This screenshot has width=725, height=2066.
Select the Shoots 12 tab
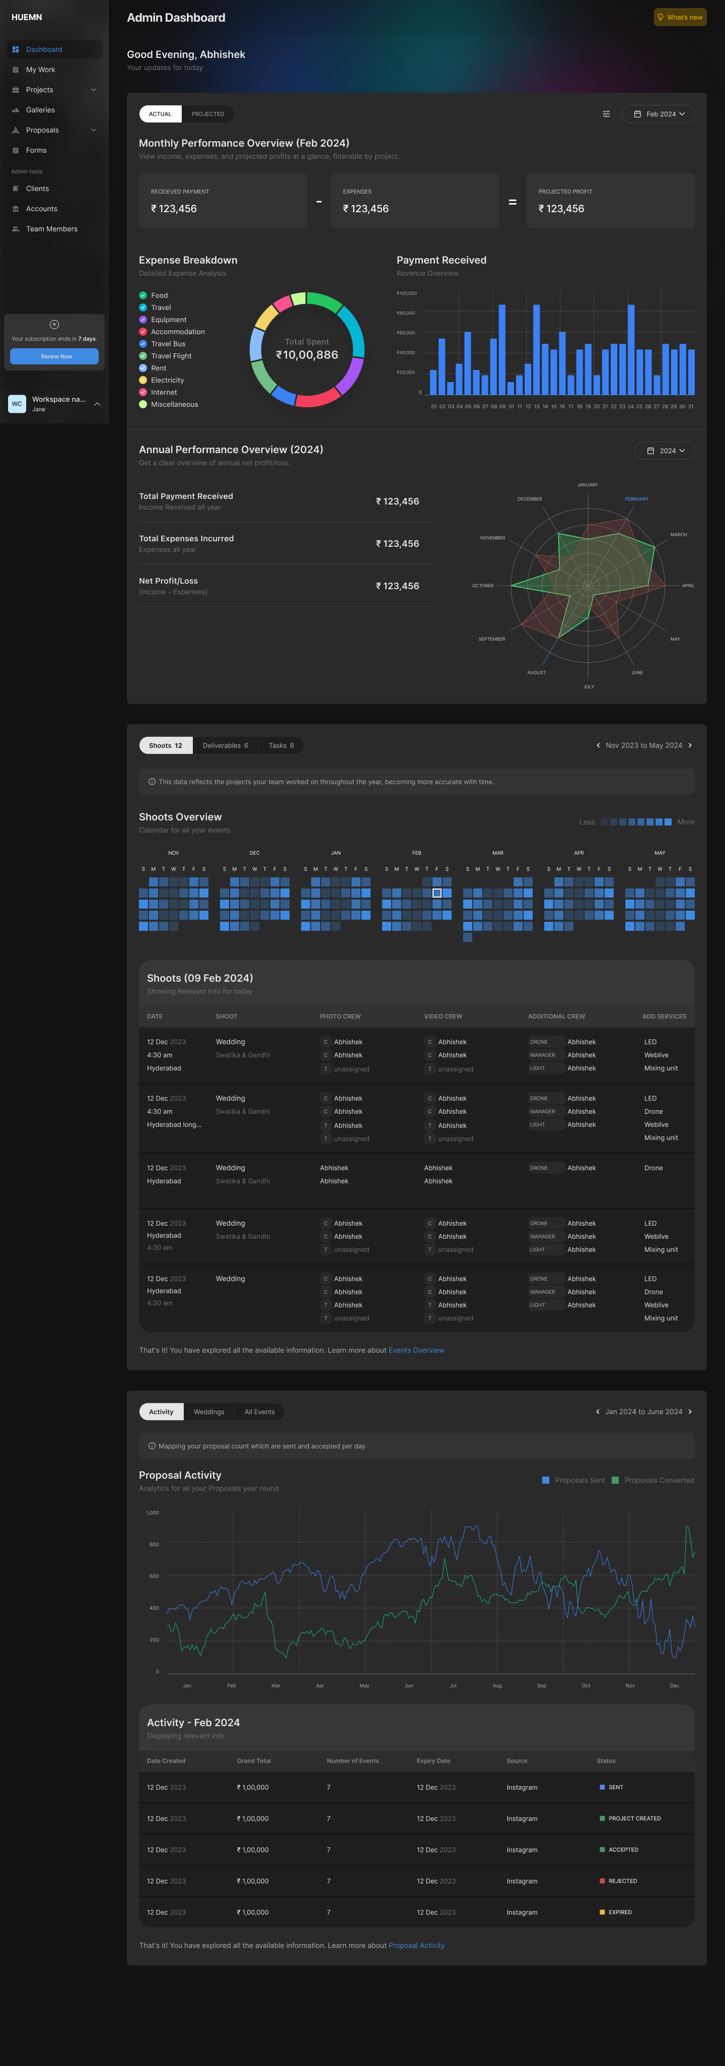click(166, 745)
